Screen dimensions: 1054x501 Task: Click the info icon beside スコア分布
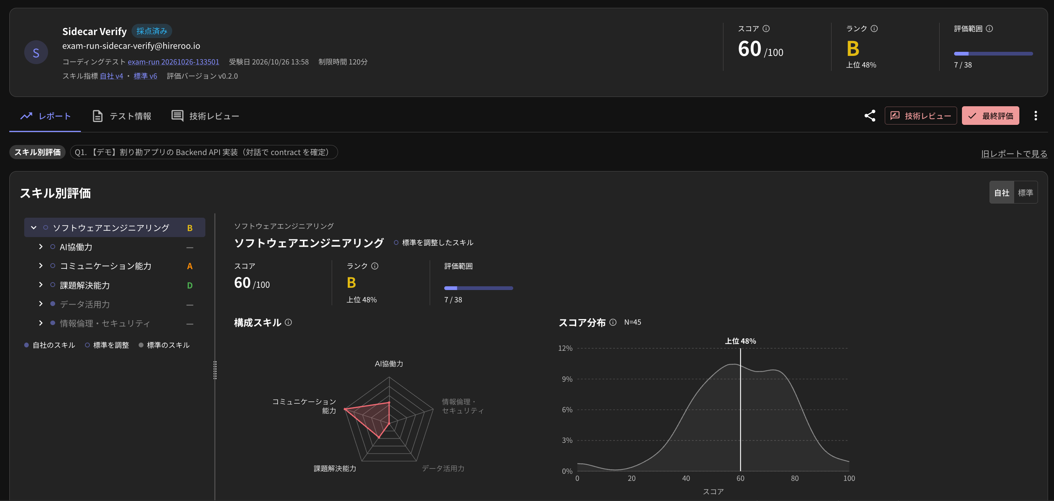click(613, 322)
